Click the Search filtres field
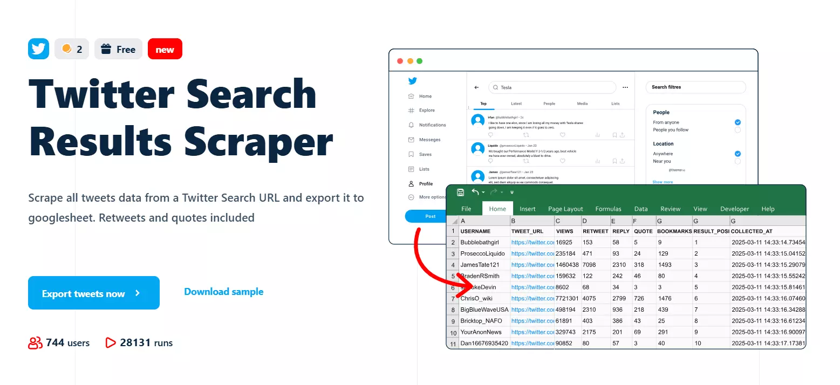The image size is (840, 385). [696, 87]
